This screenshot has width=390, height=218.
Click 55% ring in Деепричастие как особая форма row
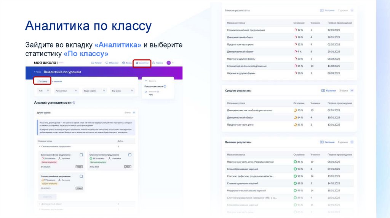coord(295,111)
